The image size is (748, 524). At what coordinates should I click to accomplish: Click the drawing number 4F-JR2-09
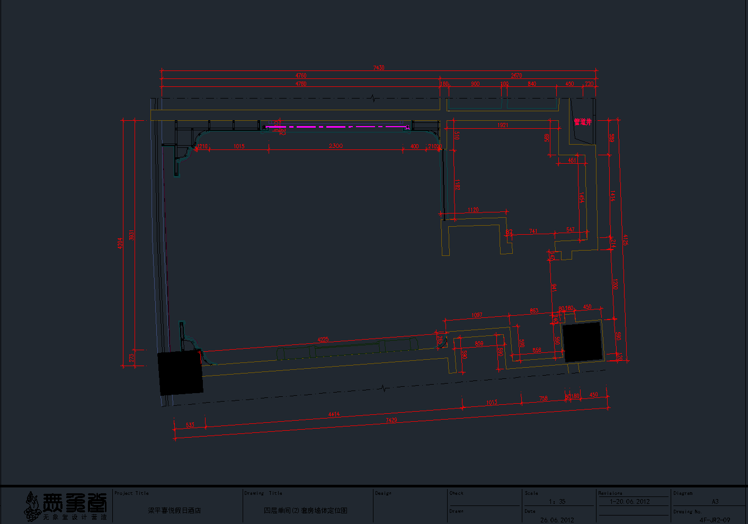[715, 520]
